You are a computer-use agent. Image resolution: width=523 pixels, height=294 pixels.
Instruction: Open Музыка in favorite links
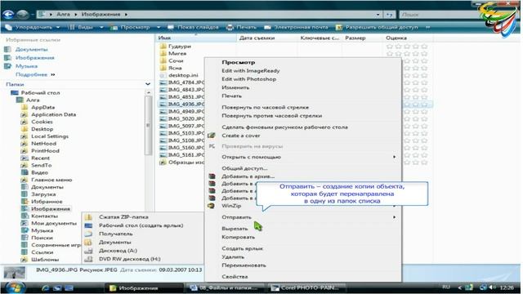click(x=26, y=66)
